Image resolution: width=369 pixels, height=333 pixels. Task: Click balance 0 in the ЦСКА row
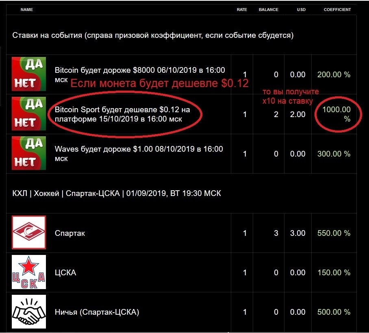tap(276, 273)
